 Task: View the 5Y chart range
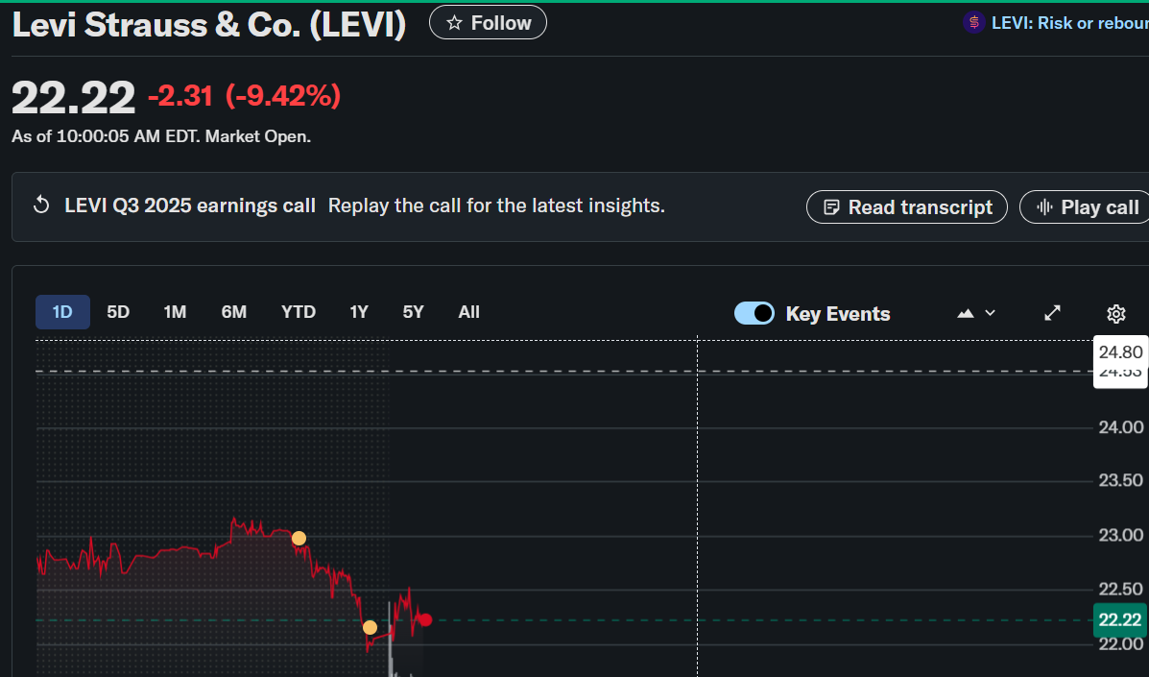pos(413,312)
